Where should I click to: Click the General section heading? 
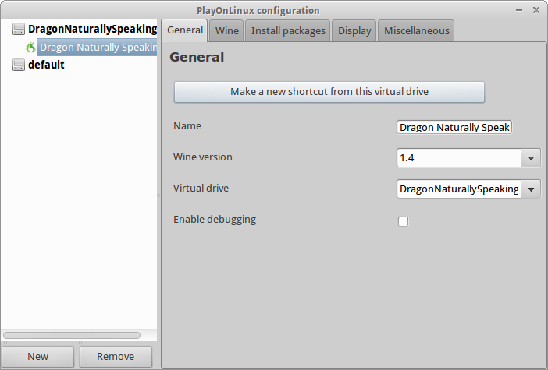197,57
